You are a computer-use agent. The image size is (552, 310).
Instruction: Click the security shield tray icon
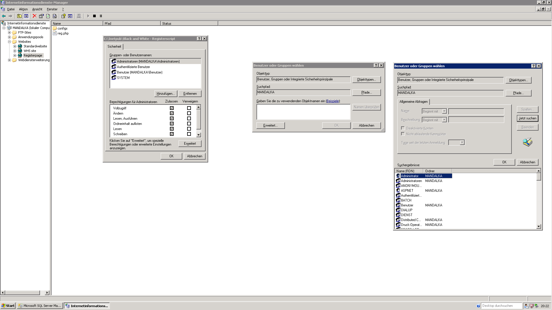coord(532,306)
